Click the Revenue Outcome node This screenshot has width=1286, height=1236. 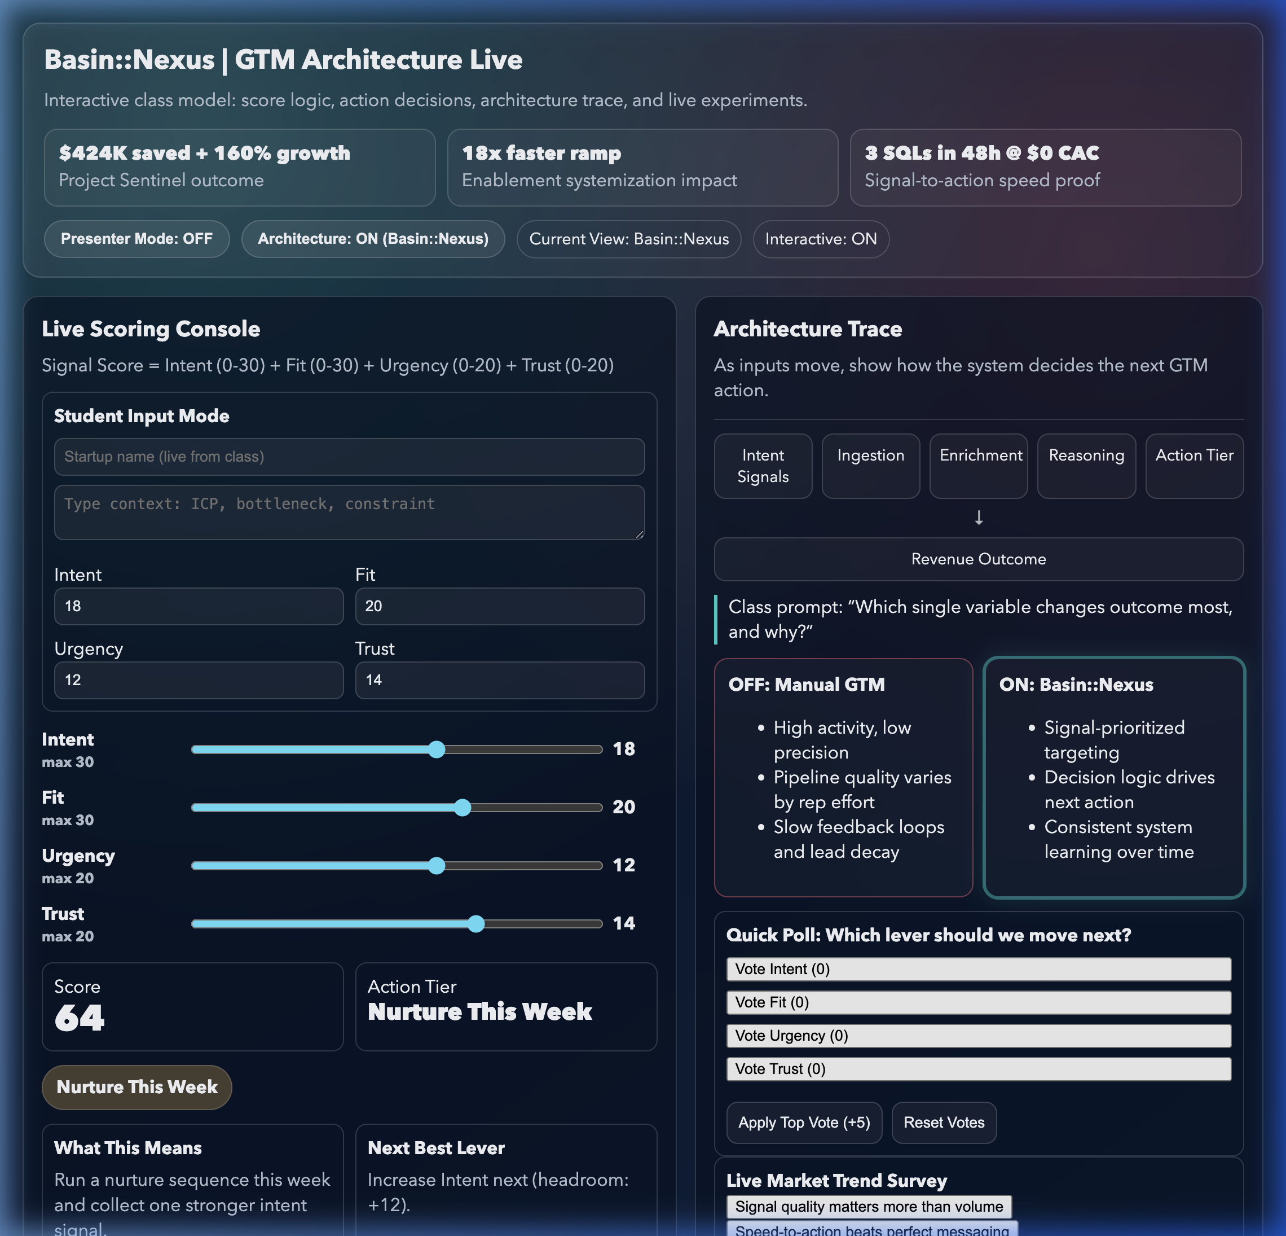(x=978, y=559)
